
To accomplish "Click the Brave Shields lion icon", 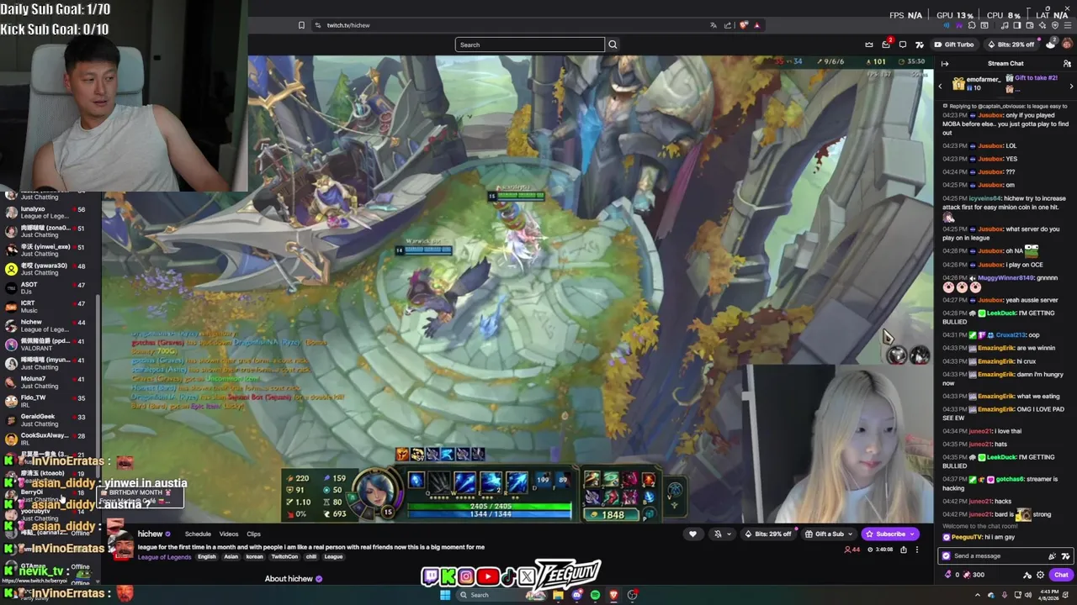I will pyautogui.click(x=743, y=25).
